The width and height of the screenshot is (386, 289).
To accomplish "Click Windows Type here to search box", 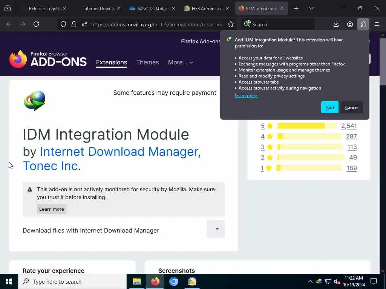I will pyautogui.click(x=72, y=281).
